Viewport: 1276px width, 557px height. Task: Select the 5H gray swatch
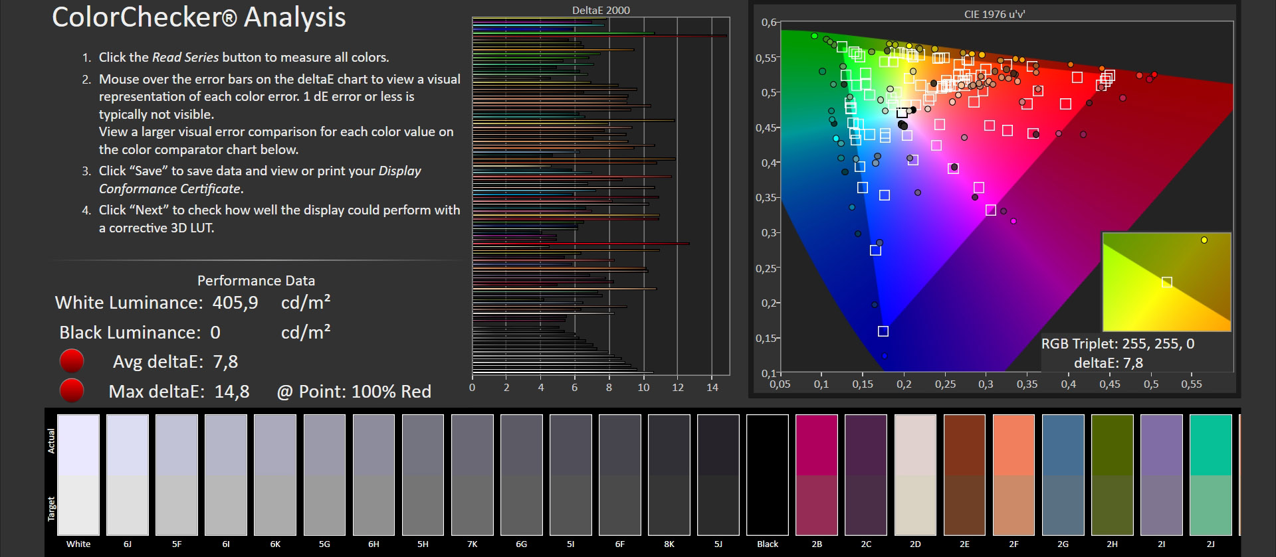(x=423, y=475)
